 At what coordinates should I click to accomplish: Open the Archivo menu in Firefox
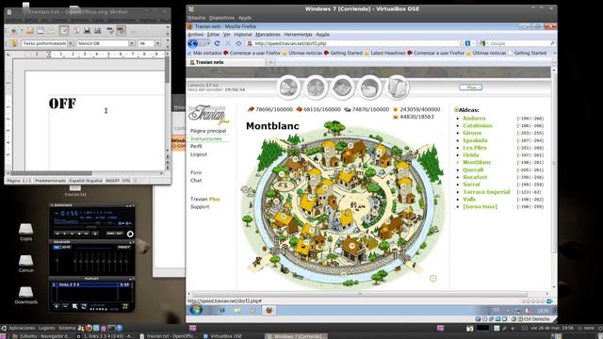pos(195,35)
